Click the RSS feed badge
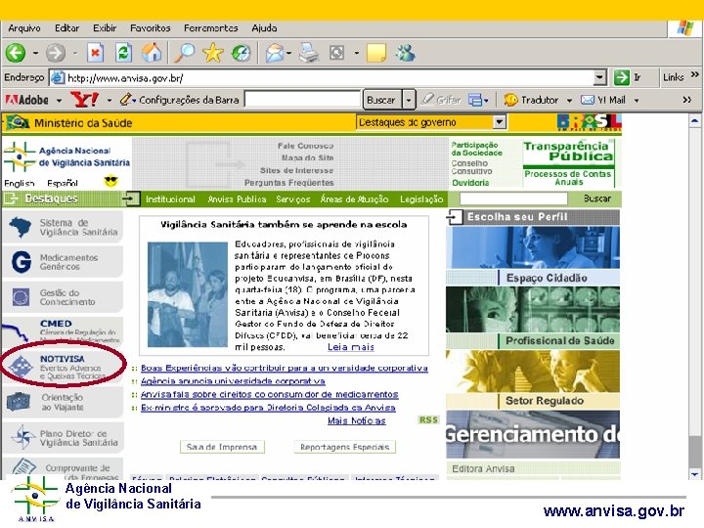704x528 pixels. click(x=428, y=419)
